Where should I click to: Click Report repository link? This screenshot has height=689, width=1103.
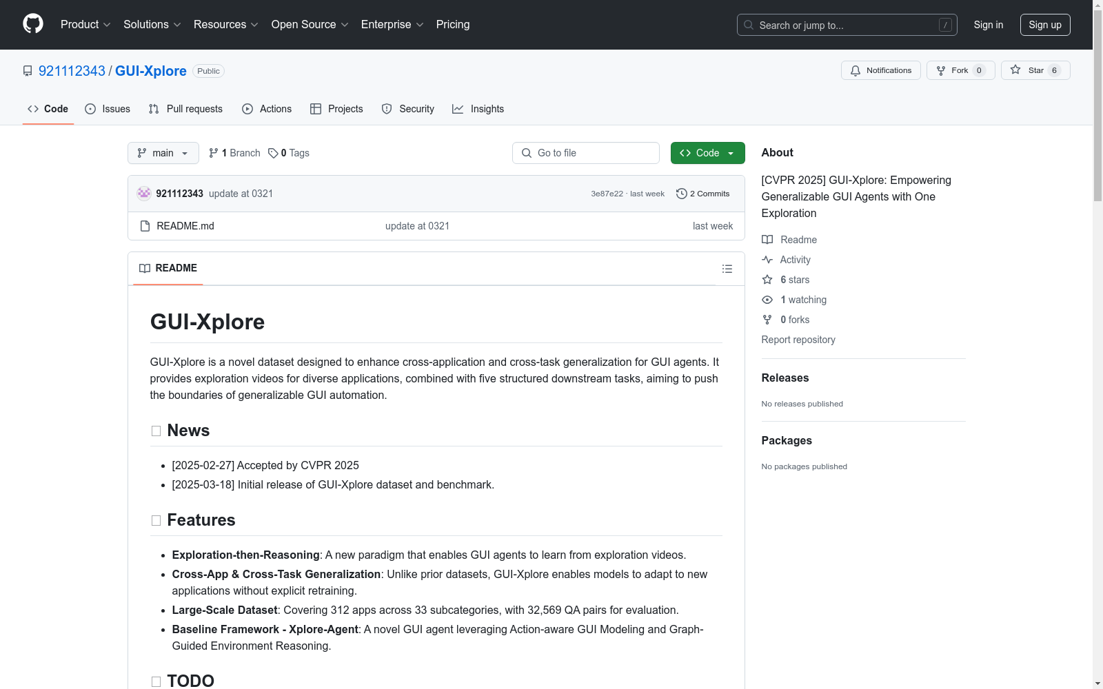798,340
